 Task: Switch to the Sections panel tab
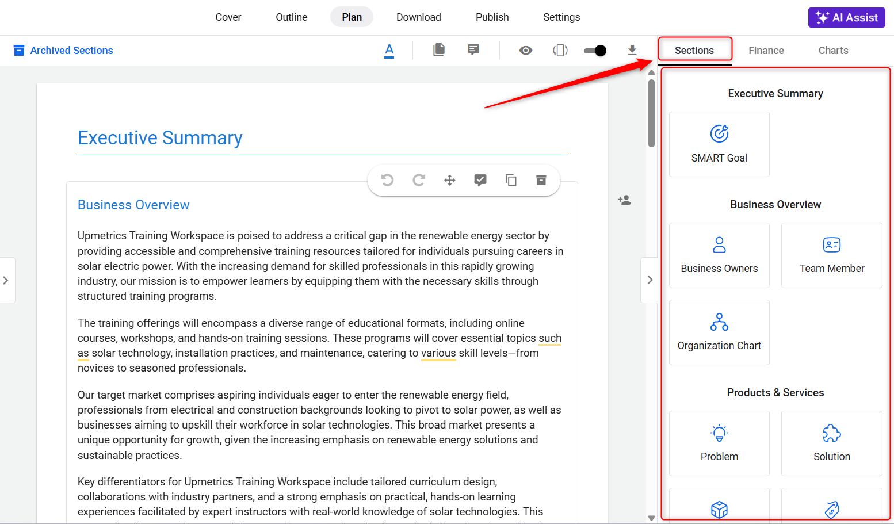694,51
